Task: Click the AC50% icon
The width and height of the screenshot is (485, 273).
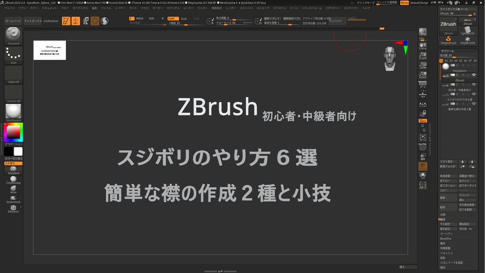Action: 422,74
